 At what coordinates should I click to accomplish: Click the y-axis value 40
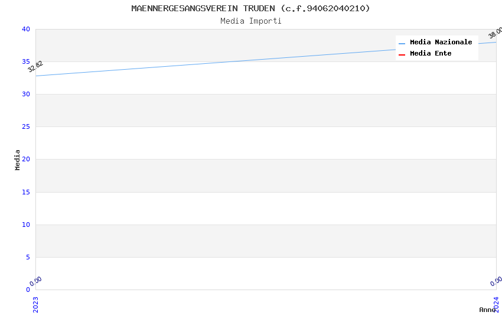click(26, 29)
